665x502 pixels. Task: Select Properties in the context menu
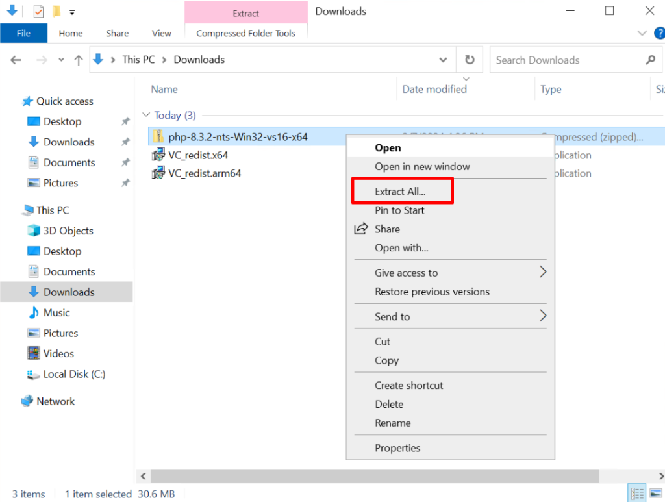(397, 448)
